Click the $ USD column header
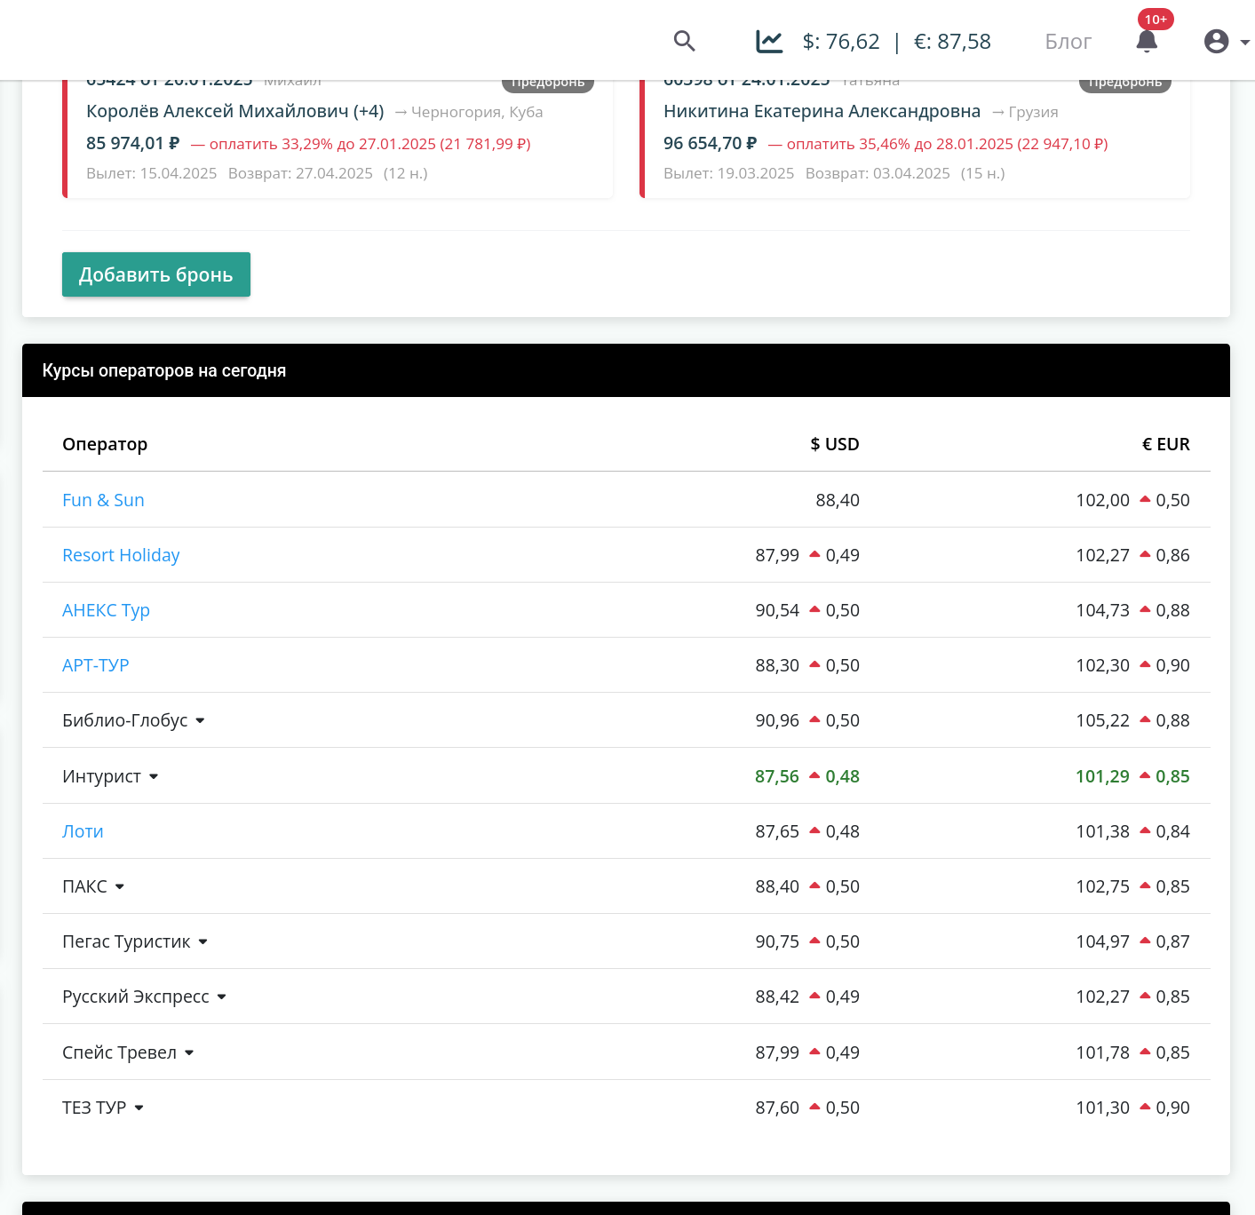Image resolution: width=1255 pixels, height=1215 pixels. [835, 444]
